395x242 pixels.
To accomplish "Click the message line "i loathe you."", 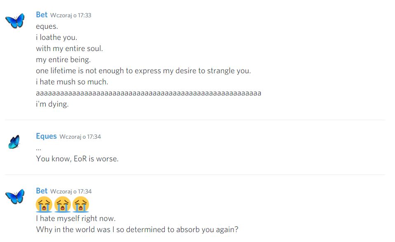I will 56,37.
